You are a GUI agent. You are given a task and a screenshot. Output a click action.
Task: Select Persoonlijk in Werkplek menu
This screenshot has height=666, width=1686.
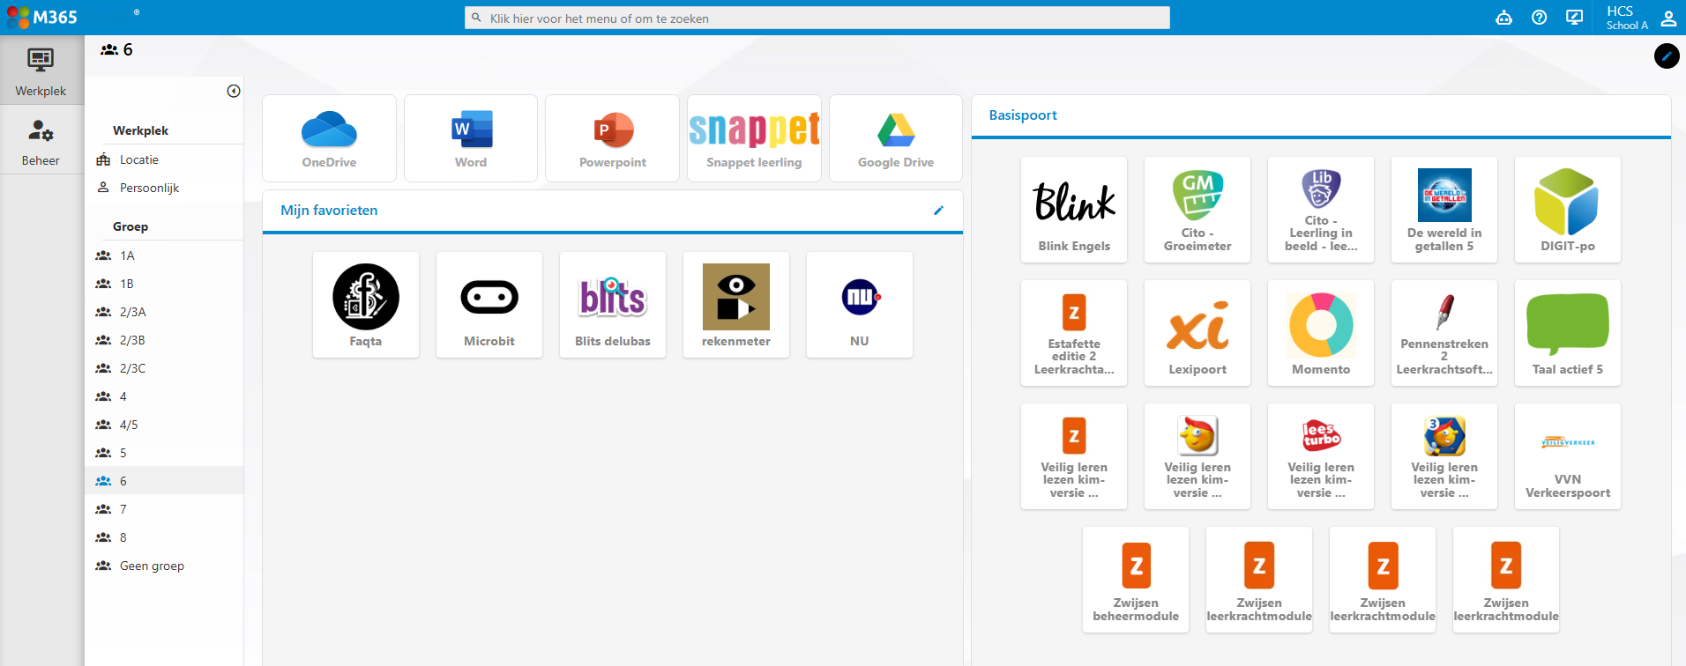coord(164,188)
